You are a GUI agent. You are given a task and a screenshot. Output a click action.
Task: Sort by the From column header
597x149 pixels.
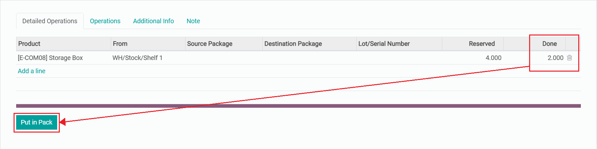tap(120, 44)
